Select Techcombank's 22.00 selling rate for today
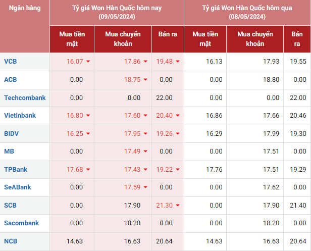Image resolution: width=311 pixels, height=251 pixels. click(x=165, y=98)
